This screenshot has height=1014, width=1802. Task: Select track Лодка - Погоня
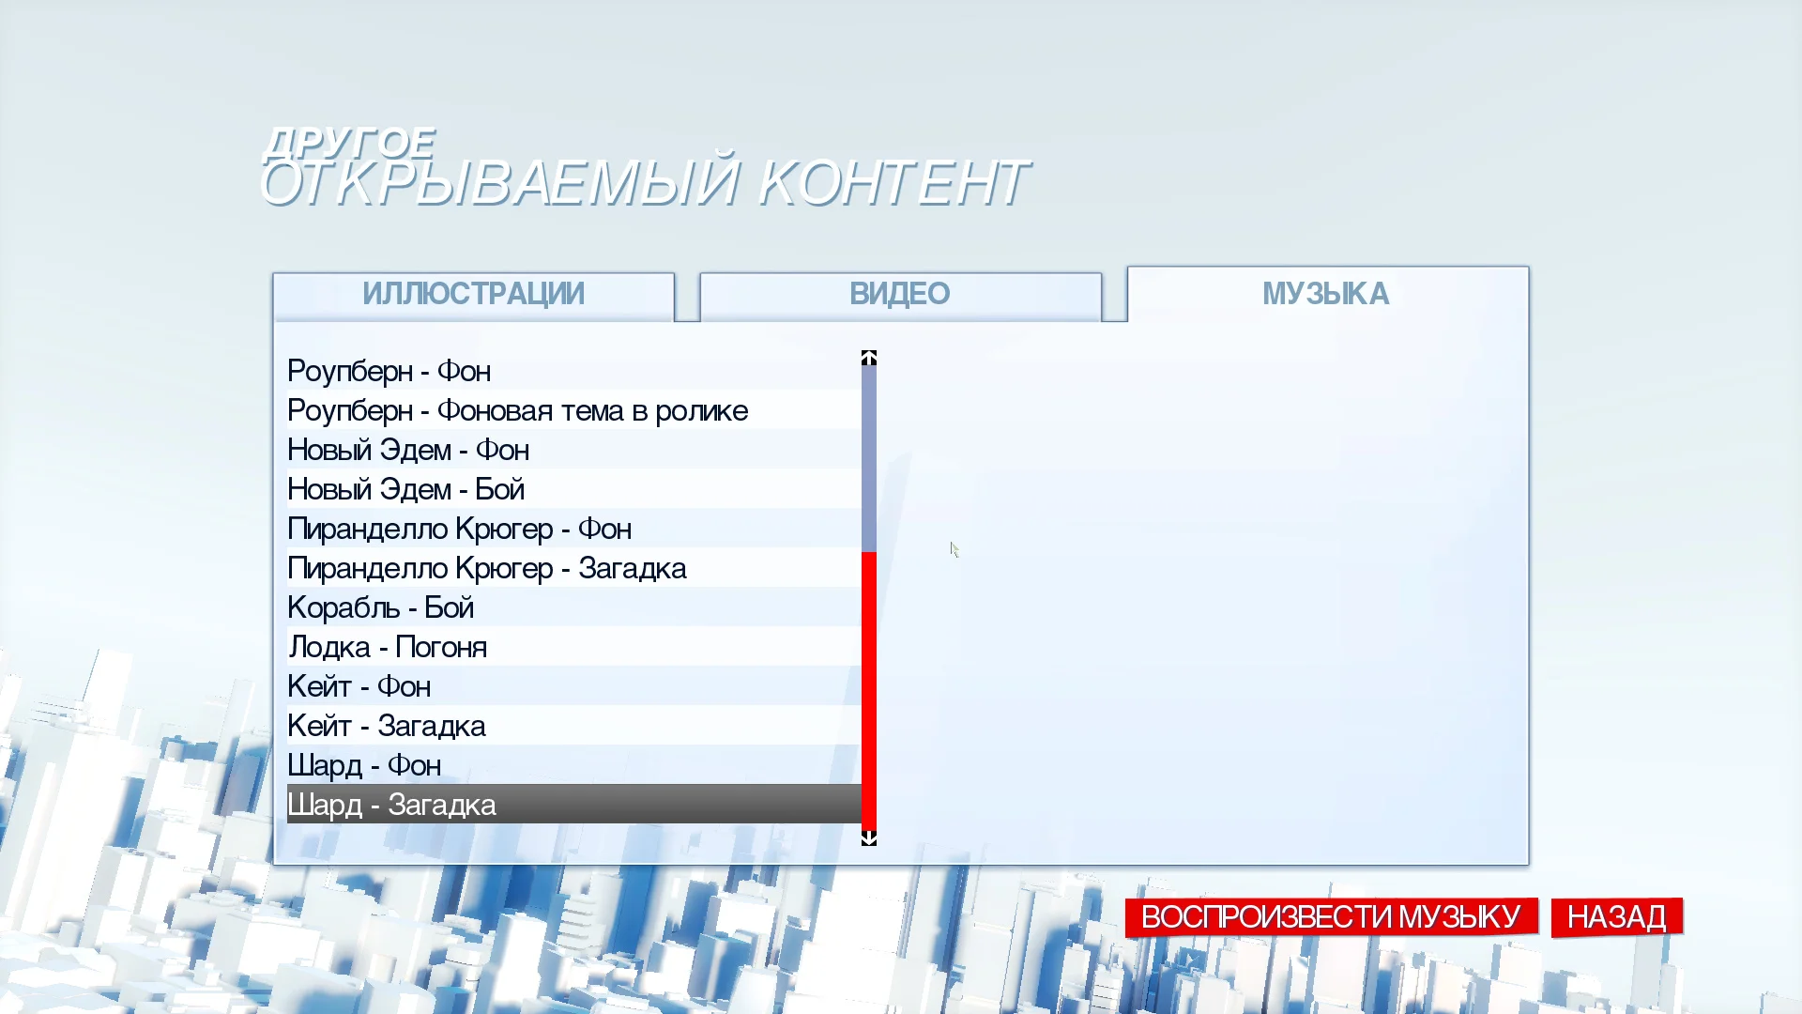tap(573, 647)
